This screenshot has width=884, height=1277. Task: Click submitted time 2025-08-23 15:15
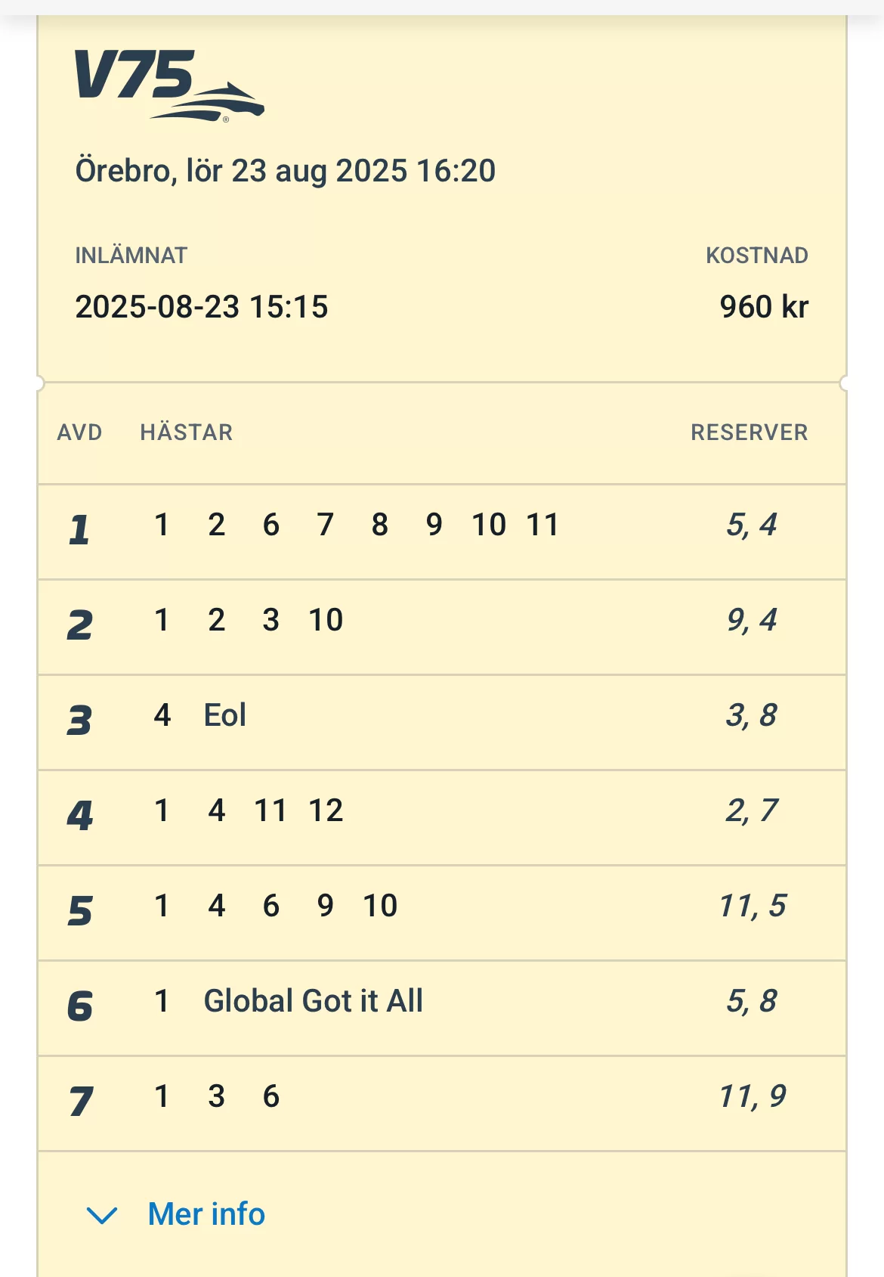pyautogui.click(x=201, y=307)
